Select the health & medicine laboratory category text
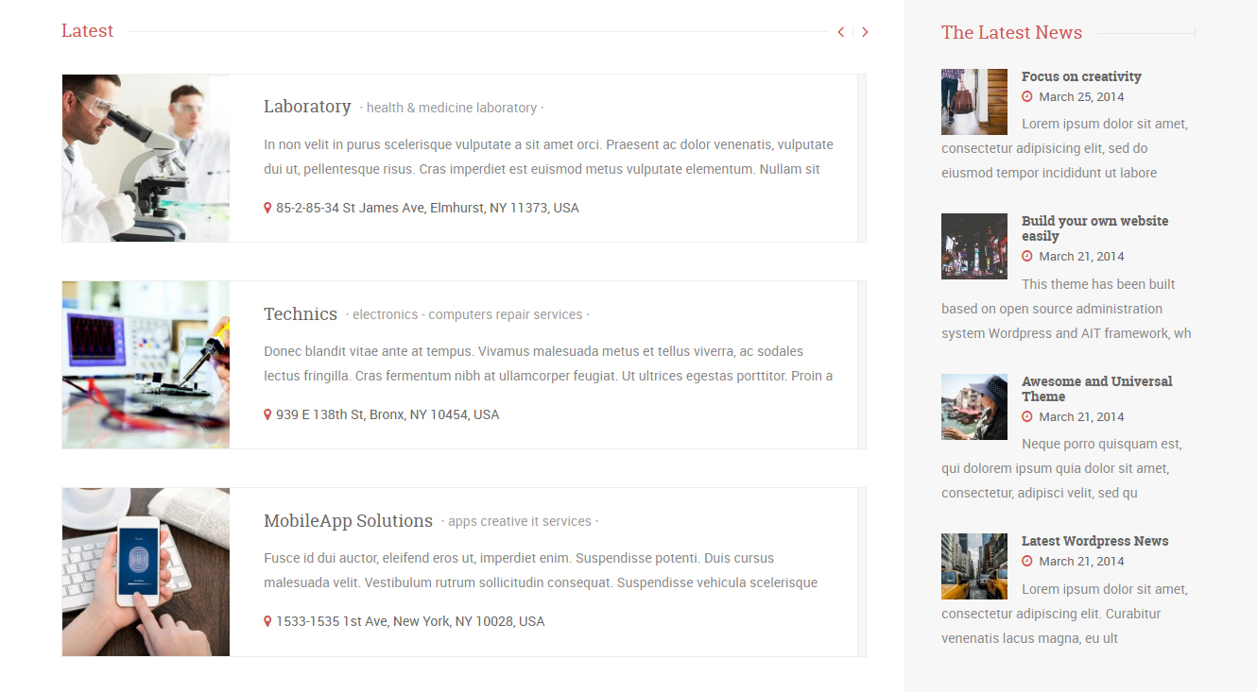 [x=452, y=108]
